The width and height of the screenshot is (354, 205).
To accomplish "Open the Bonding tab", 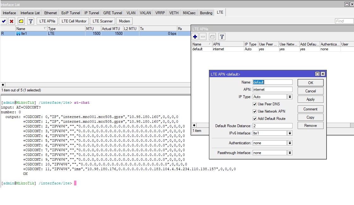I will click(206, 13).
